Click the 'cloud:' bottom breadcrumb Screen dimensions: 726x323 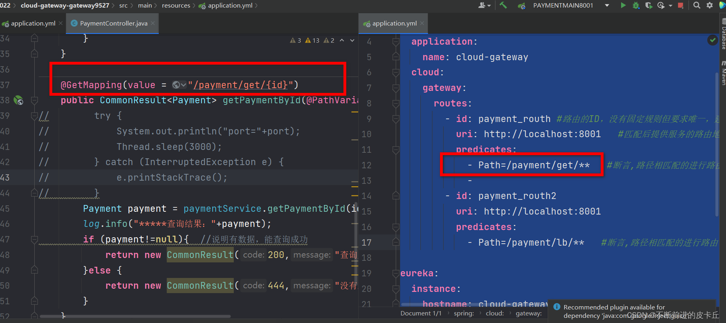495,313
